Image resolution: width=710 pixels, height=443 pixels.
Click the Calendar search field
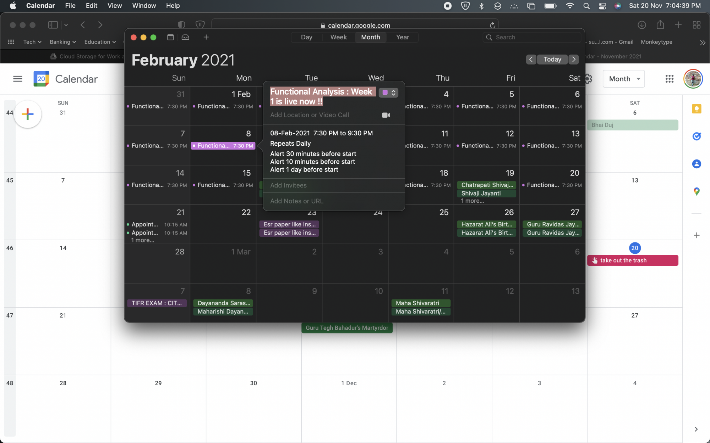pos(531,37)
